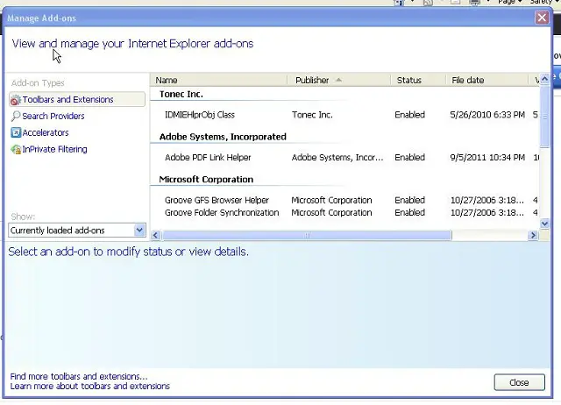Click Enabled status of Groove Folder Synchronization
Viewport: 561px width, 405px height.
coord(409,212)
